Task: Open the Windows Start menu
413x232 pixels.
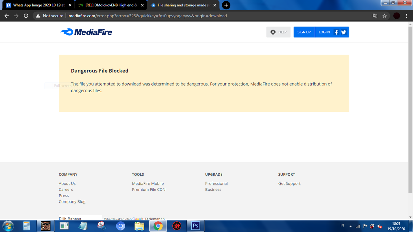Action: pos(8,226)
